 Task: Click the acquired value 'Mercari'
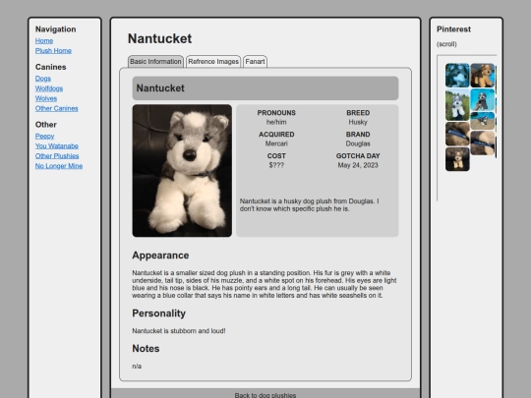[x=276, y=143]
